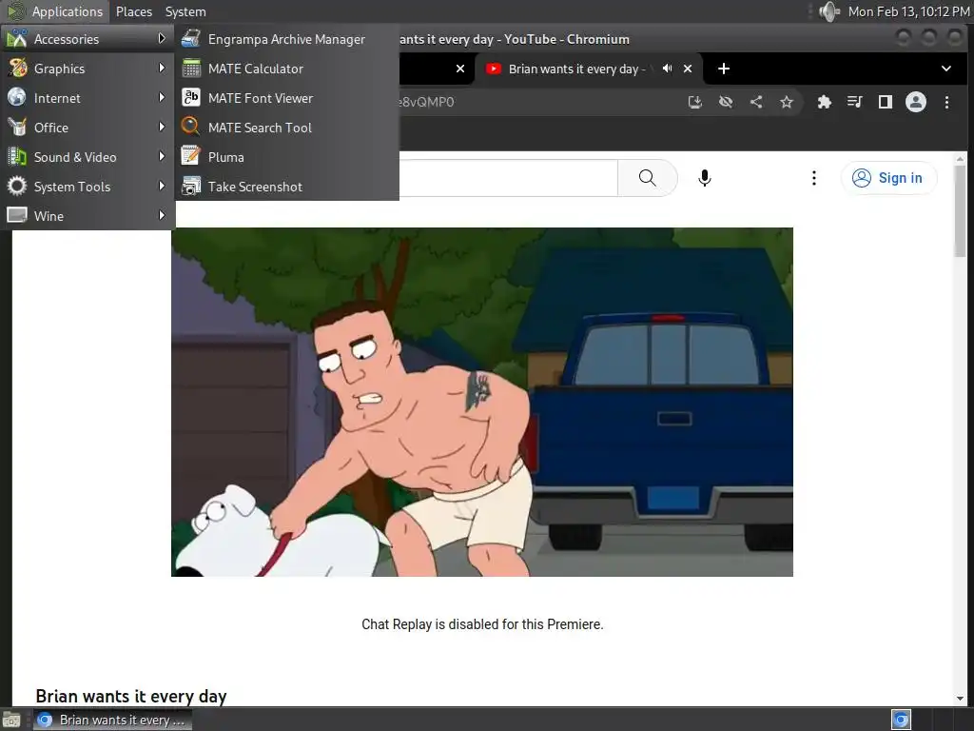This screenshot has width=974, height=731.
Task: Expand the Wine submenu arrow
Action: (162, 216)
